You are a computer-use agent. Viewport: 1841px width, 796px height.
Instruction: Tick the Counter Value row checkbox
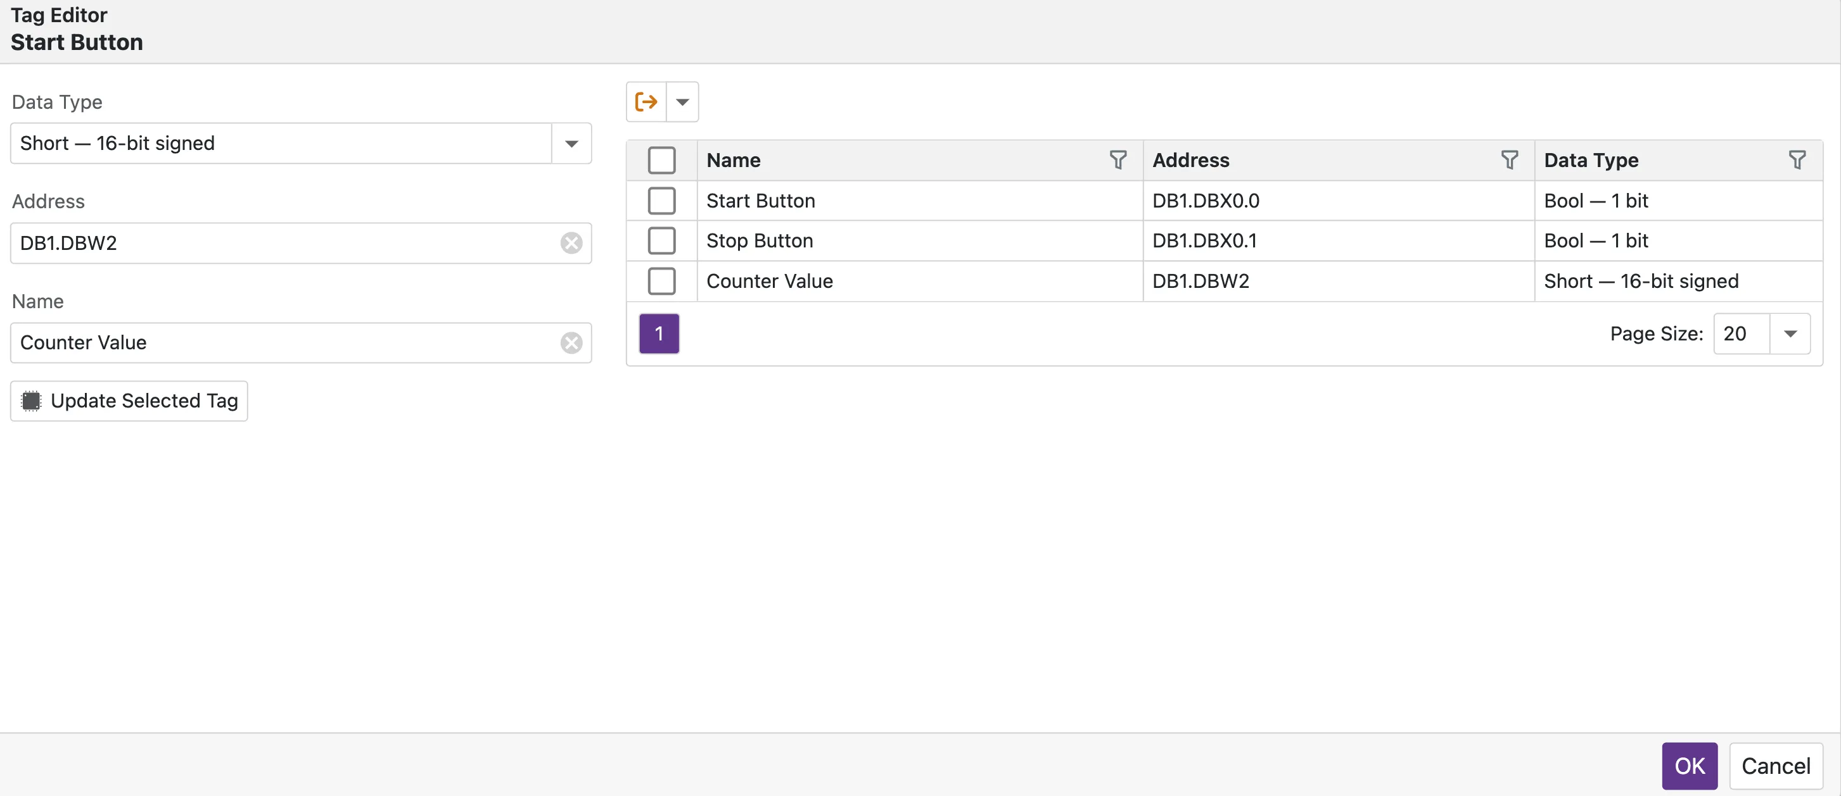pos(661,282)
